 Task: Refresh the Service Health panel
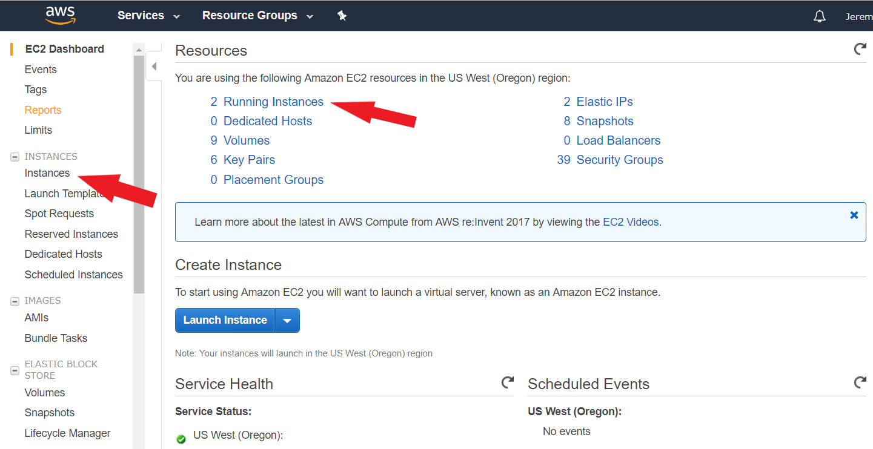coord(507,382)
